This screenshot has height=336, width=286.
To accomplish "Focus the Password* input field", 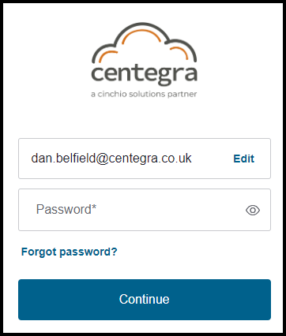I will point(145,210).
